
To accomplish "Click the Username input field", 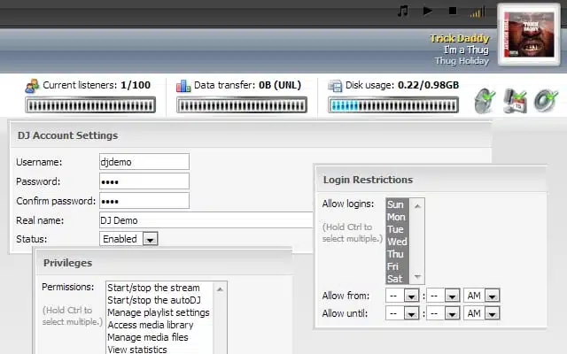I will (x=144, y=162).
